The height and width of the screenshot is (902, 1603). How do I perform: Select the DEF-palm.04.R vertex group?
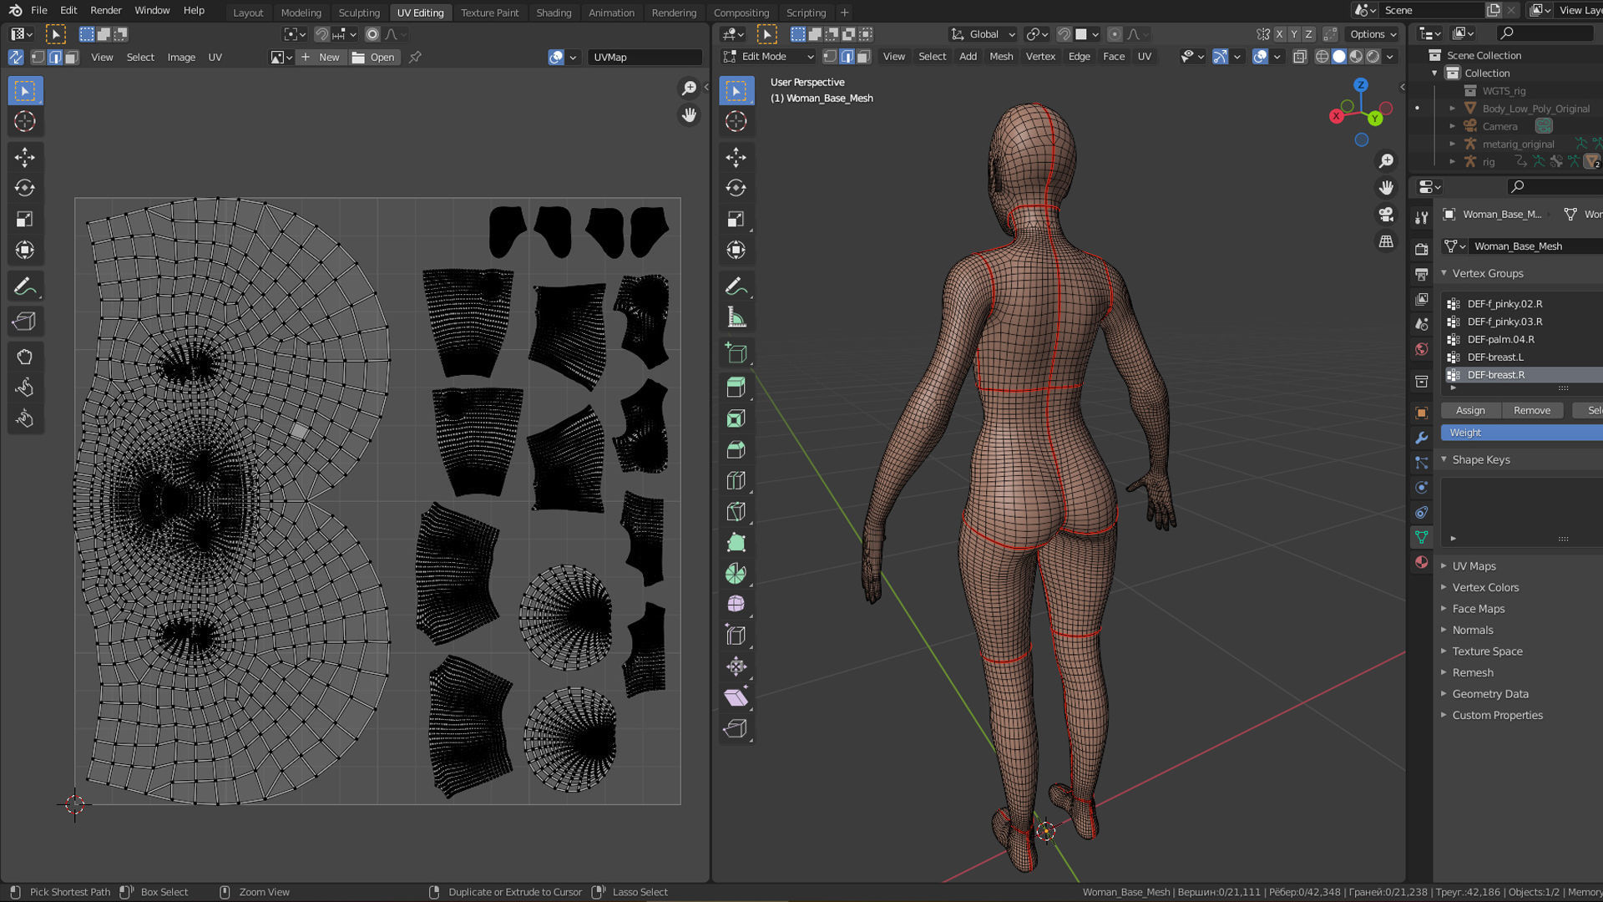coord(1524,339)
